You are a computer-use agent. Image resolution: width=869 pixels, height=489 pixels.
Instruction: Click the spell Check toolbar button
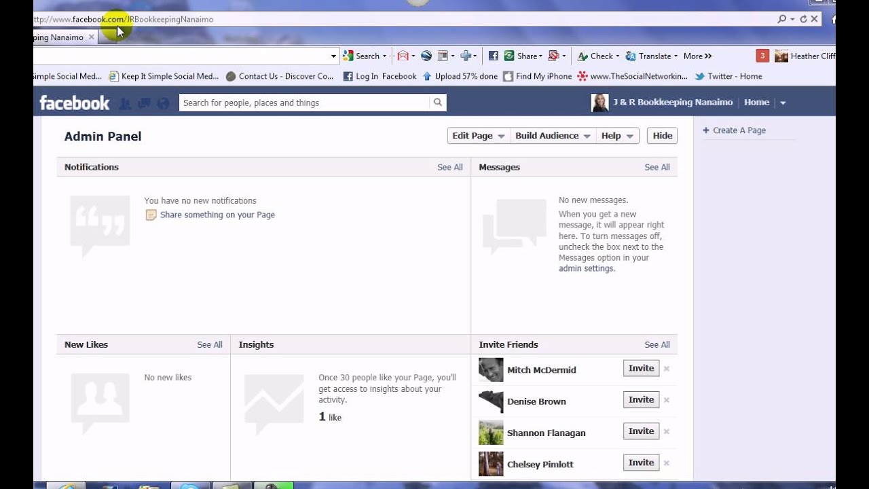(x=597, y=56)
